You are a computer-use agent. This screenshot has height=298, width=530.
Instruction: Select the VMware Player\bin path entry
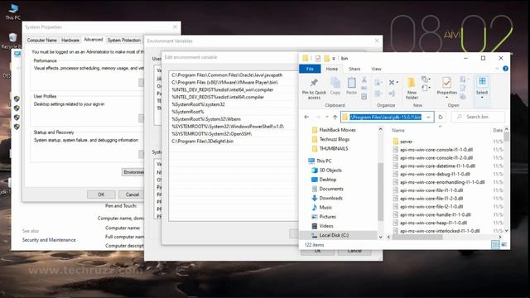point(224,83)
